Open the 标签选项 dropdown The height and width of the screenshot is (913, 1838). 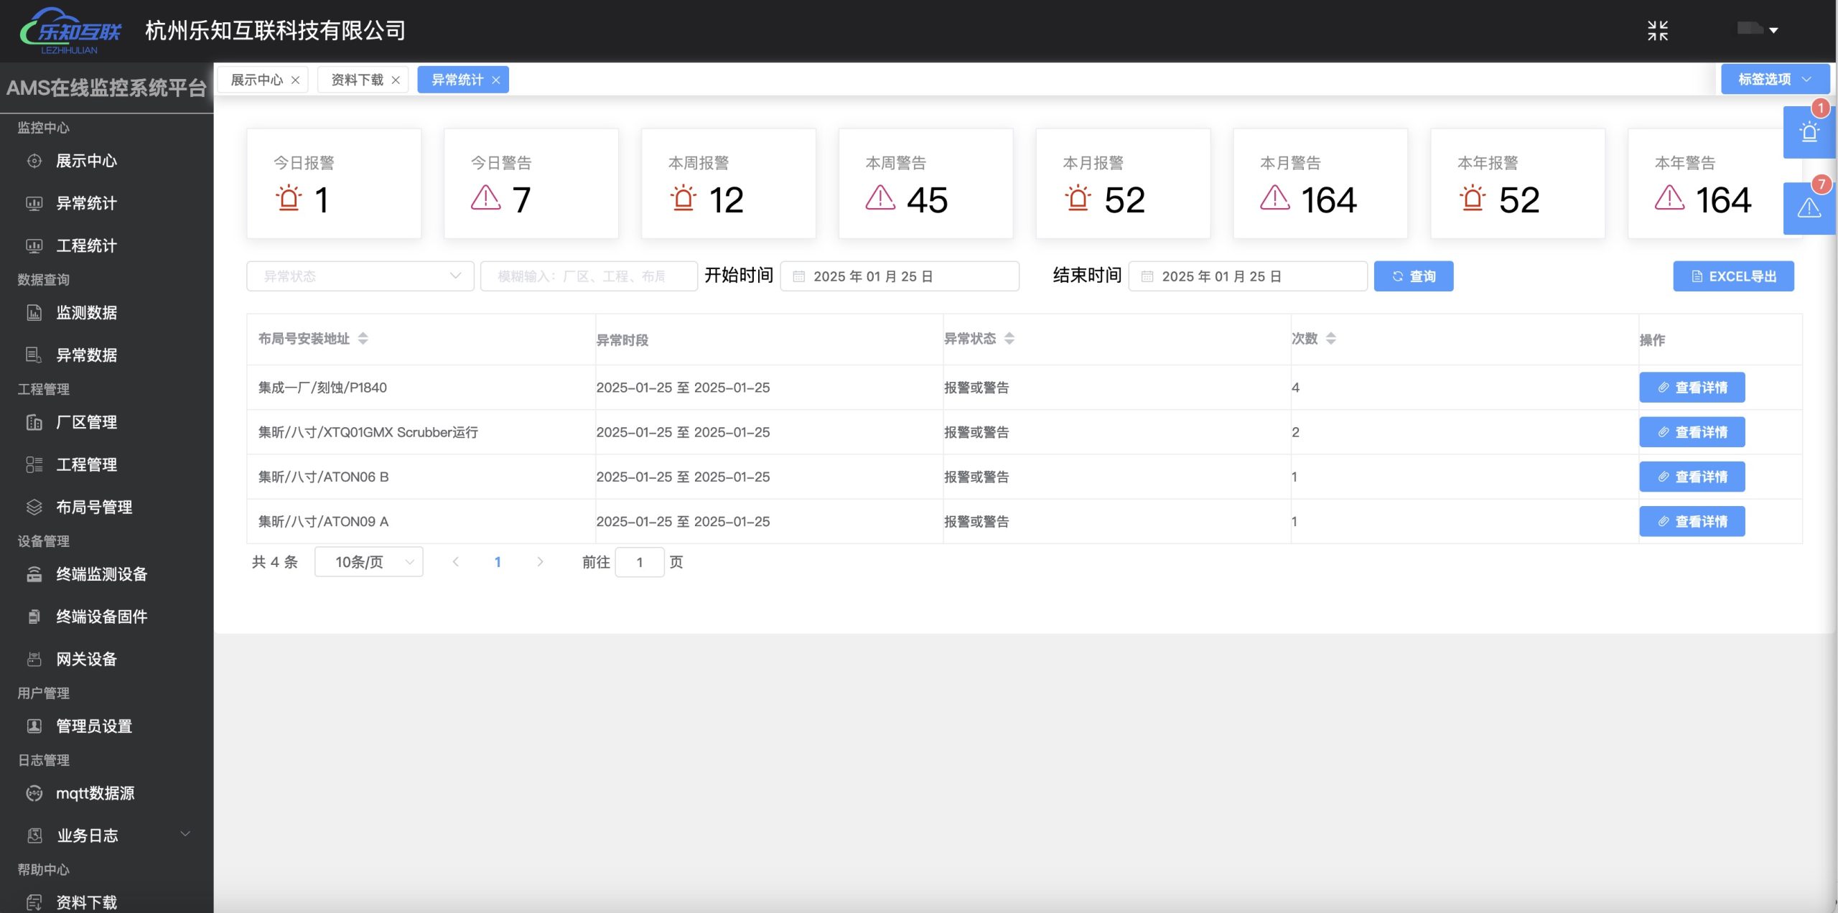click(x=1774, y=79)
